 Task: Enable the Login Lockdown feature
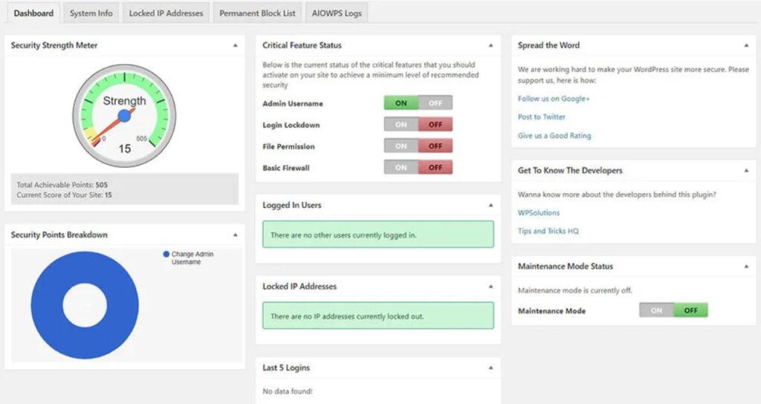pos(401,125)
